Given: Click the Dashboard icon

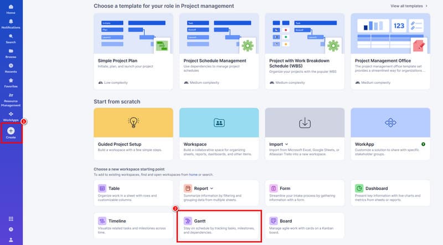Looking at the screenshot, I should point(359,188).
